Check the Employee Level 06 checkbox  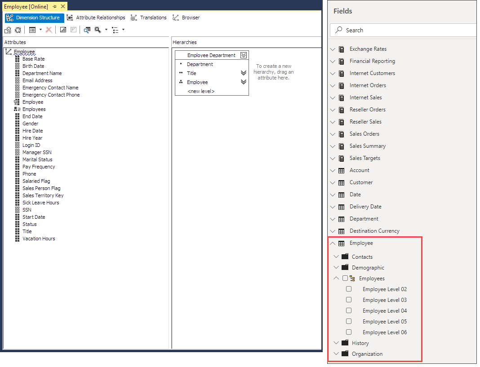click(x=349, y=332)
